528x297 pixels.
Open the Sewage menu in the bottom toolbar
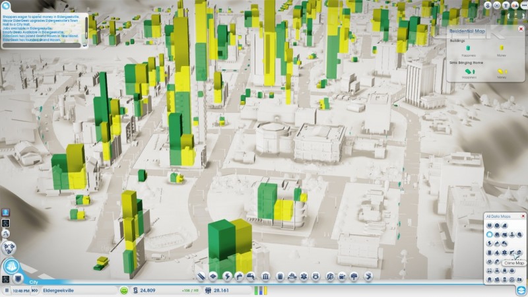click(251, 277)
